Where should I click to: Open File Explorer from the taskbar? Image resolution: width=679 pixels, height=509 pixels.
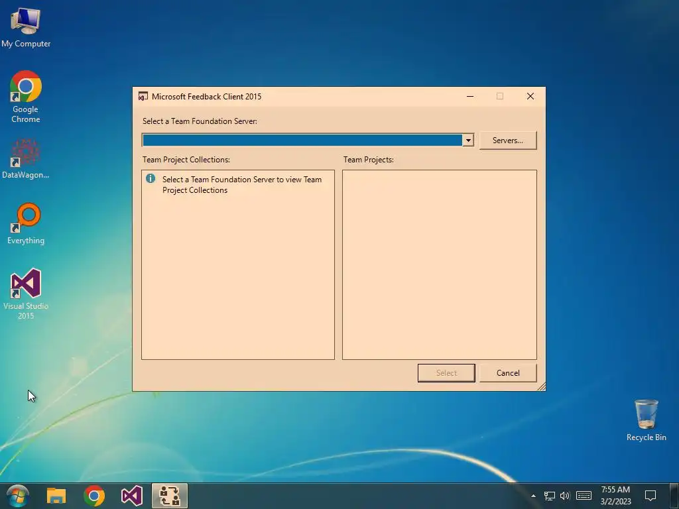click(56, 496)
